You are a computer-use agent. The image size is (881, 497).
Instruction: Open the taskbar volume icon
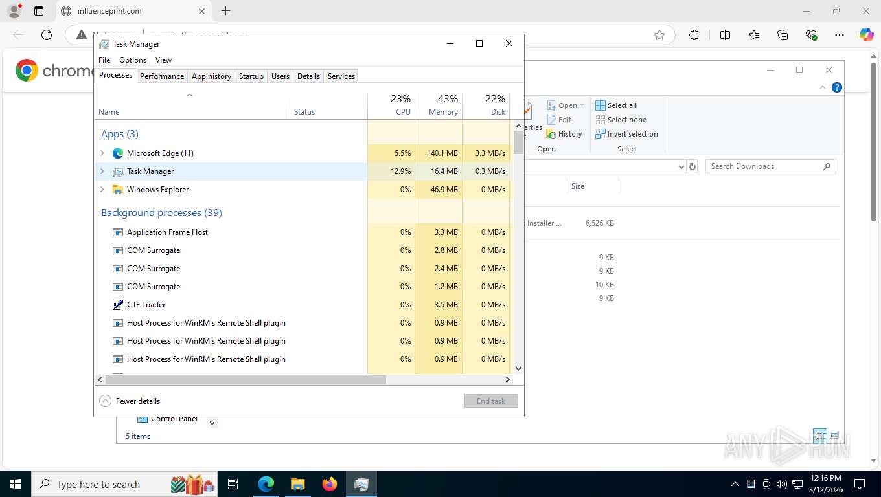[x=781, y=484]
